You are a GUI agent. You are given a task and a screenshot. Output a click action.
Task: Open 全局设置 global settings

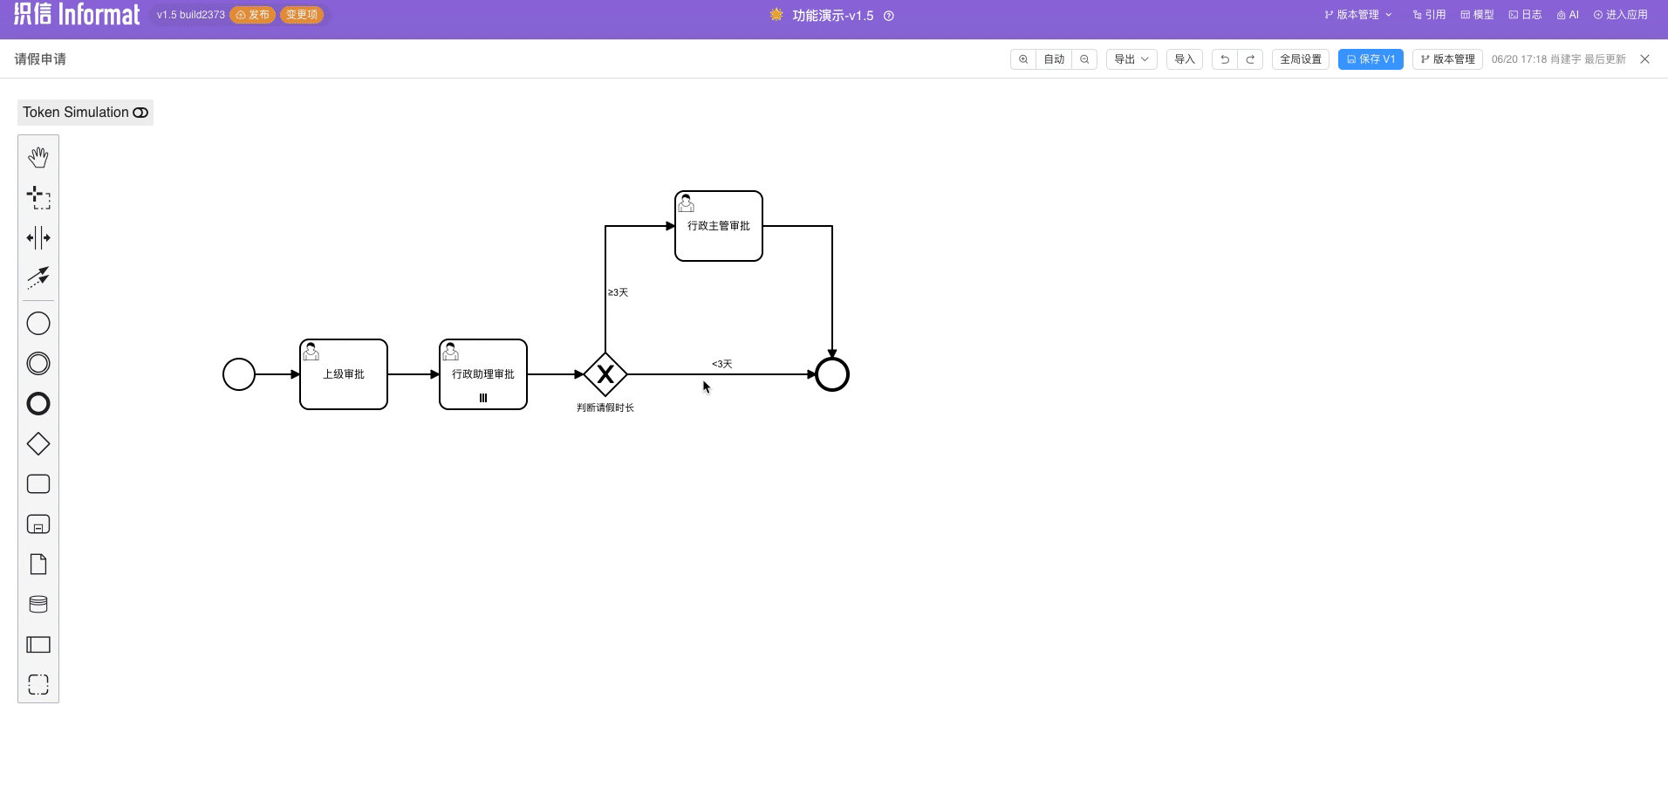[x=1300, y=59]
